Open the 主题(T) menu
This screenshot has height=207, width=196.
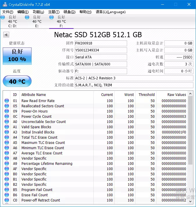54,12
